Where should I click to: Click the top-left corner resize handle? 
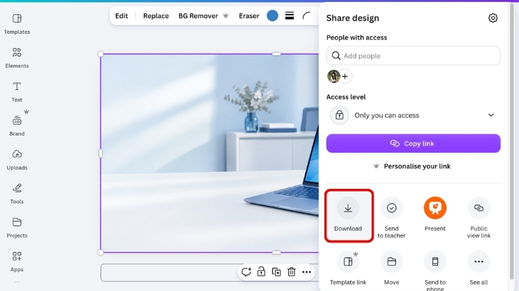pyautogui.click(x=101, y=54)
